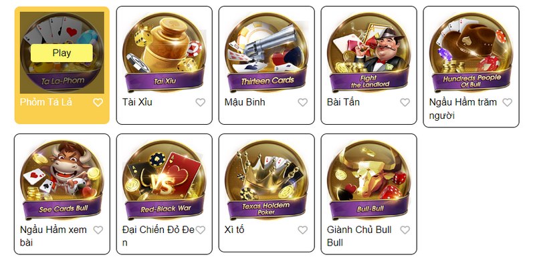Open Fight the Landlord game icon
This screenshot has height=267, width=535.
(x=369, y=53)
